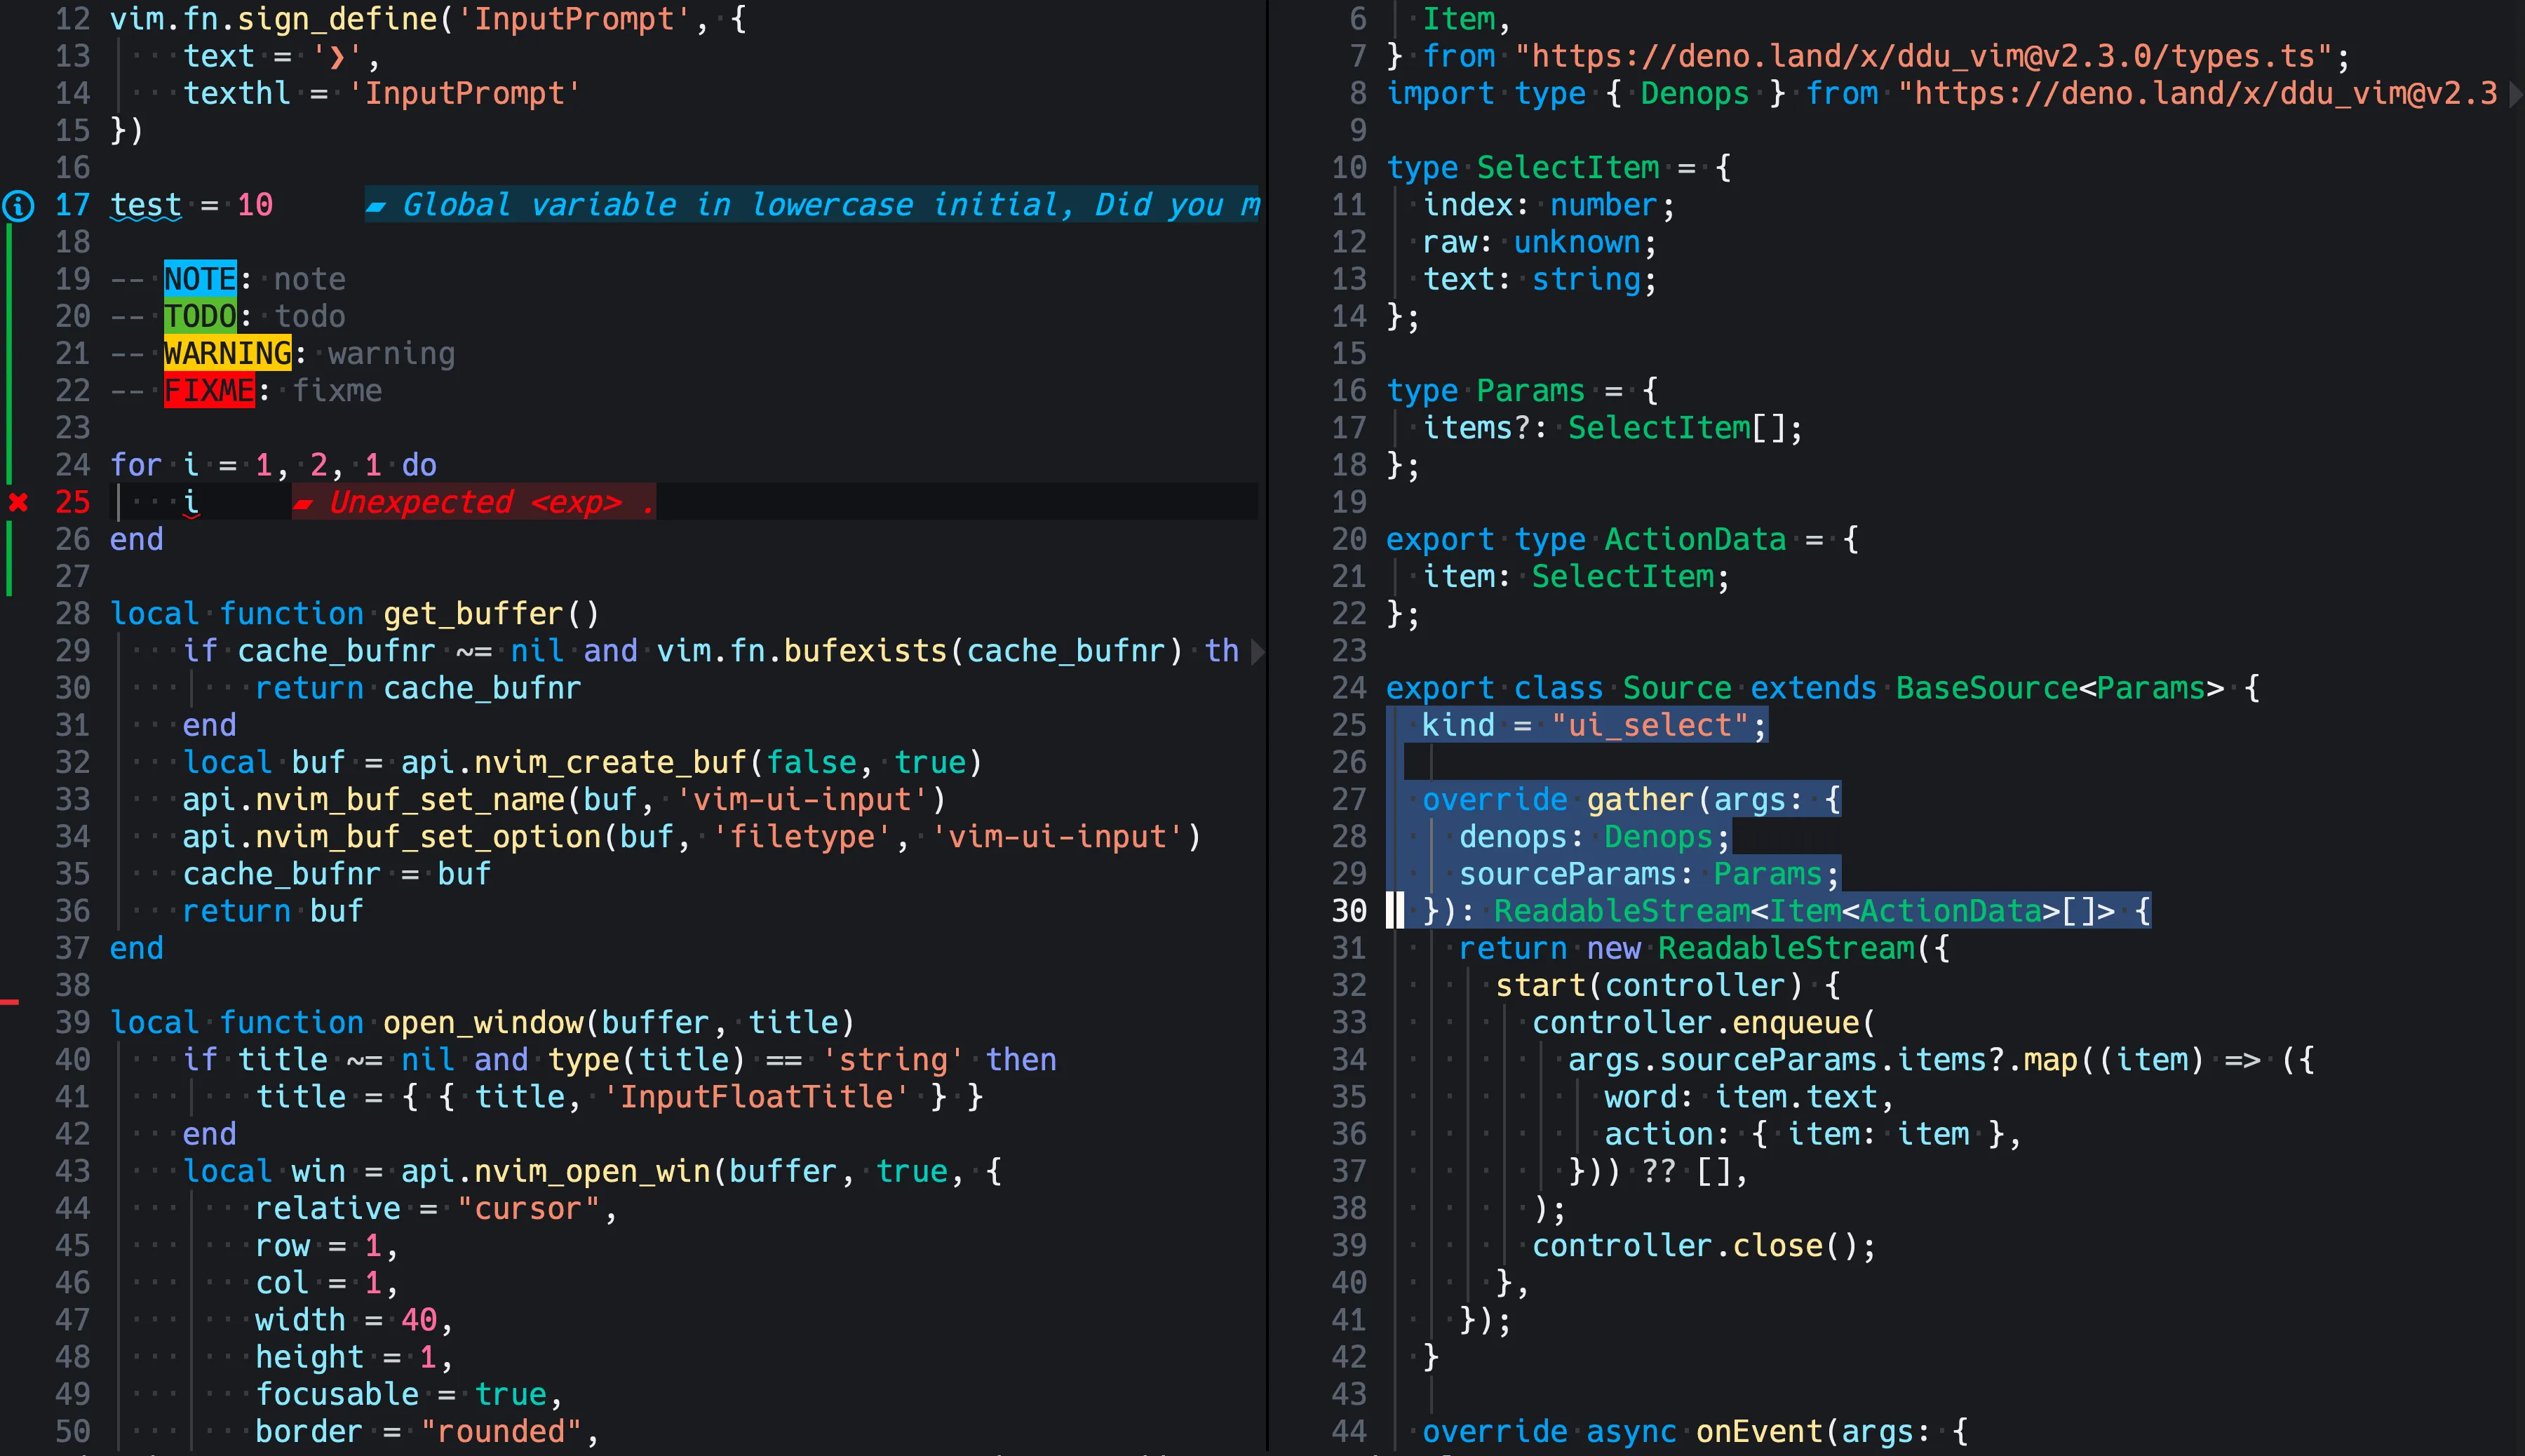Click the red git delete marker near line 38
Screen dimensions: 2525x1456
coord(10,1001)
